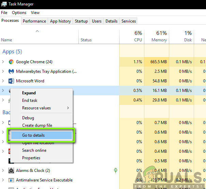The width and height of the screenshot is (206, 189).
Task: Select the Antimalware Service Executable row name
Action: point(44,180)
